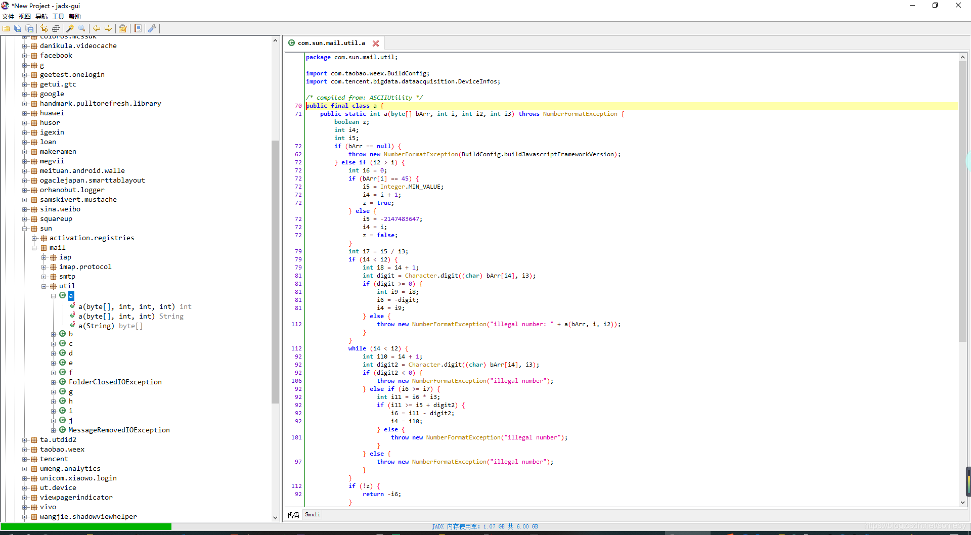971x535 pixels.
Task: Close the com.sun.mail.util.a tab
Action: click(376, 43)
